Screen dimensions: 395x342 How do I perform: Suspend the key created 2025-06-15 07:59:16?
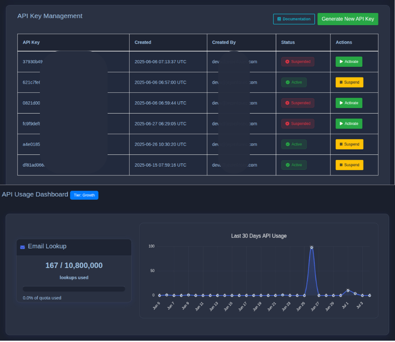click(x=349, y=165)
